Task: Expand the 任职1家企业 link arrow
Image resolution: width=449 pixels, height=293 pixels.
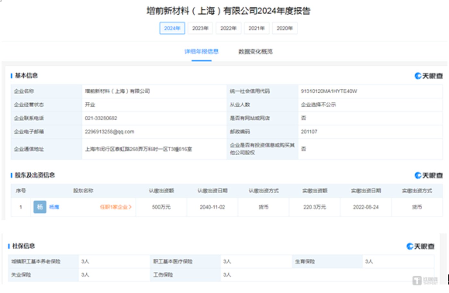Action: coord(130,207)
